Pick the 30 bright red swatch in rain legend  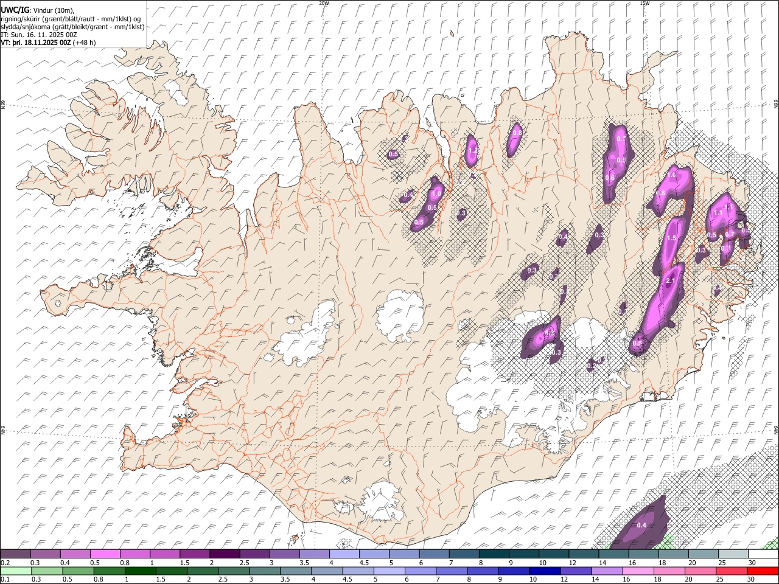(763, 571)
